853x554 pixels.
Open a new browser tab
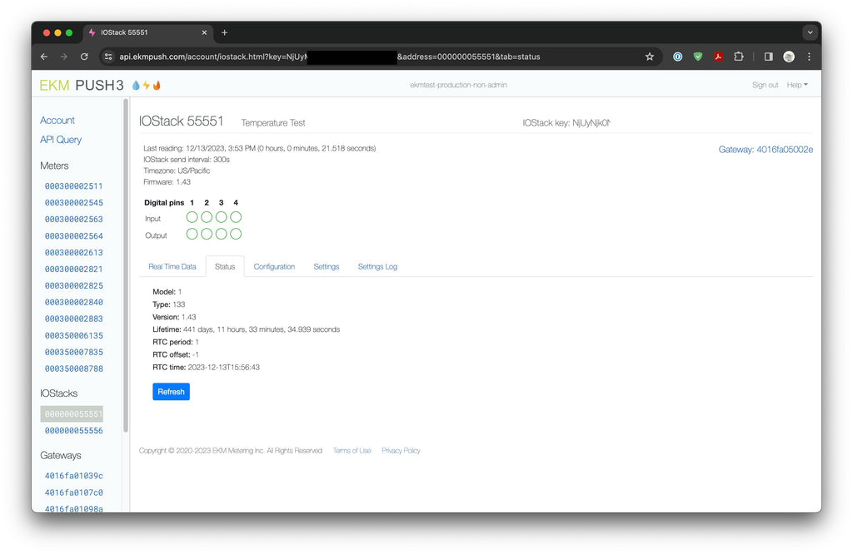point(224,32)
